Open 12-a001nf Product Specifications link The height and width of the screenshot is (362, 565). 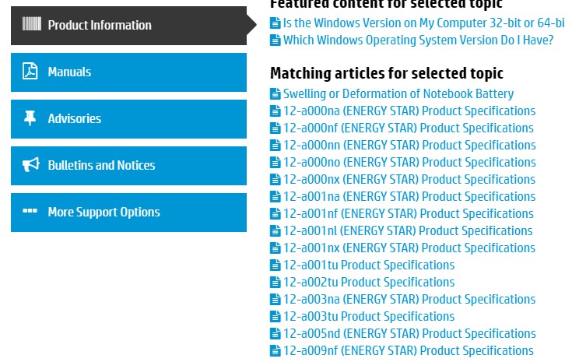pos(409,213)
